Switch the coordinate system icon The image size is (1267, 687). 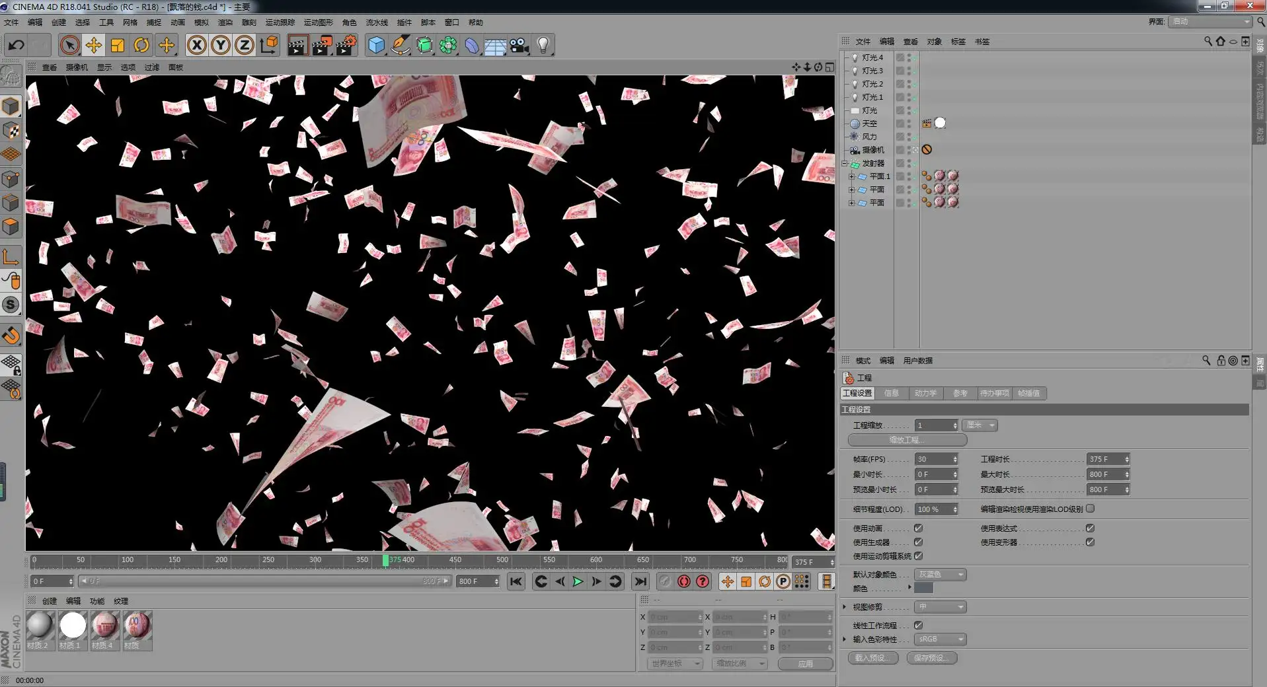click(269, 45)
